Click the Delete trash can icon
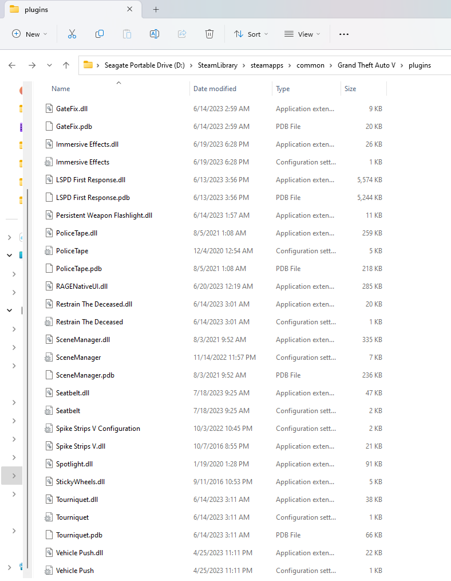 [x=209, y=34]
